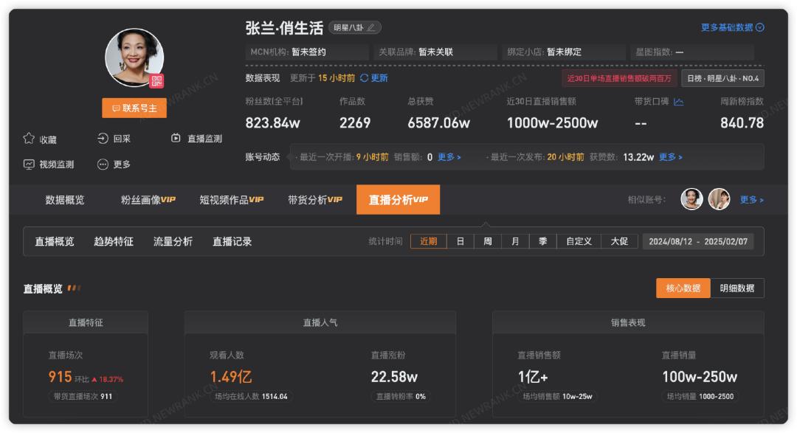Click first similar account avatar thumbnail
This screenshot has width=797, height=433.
(691, 199)
